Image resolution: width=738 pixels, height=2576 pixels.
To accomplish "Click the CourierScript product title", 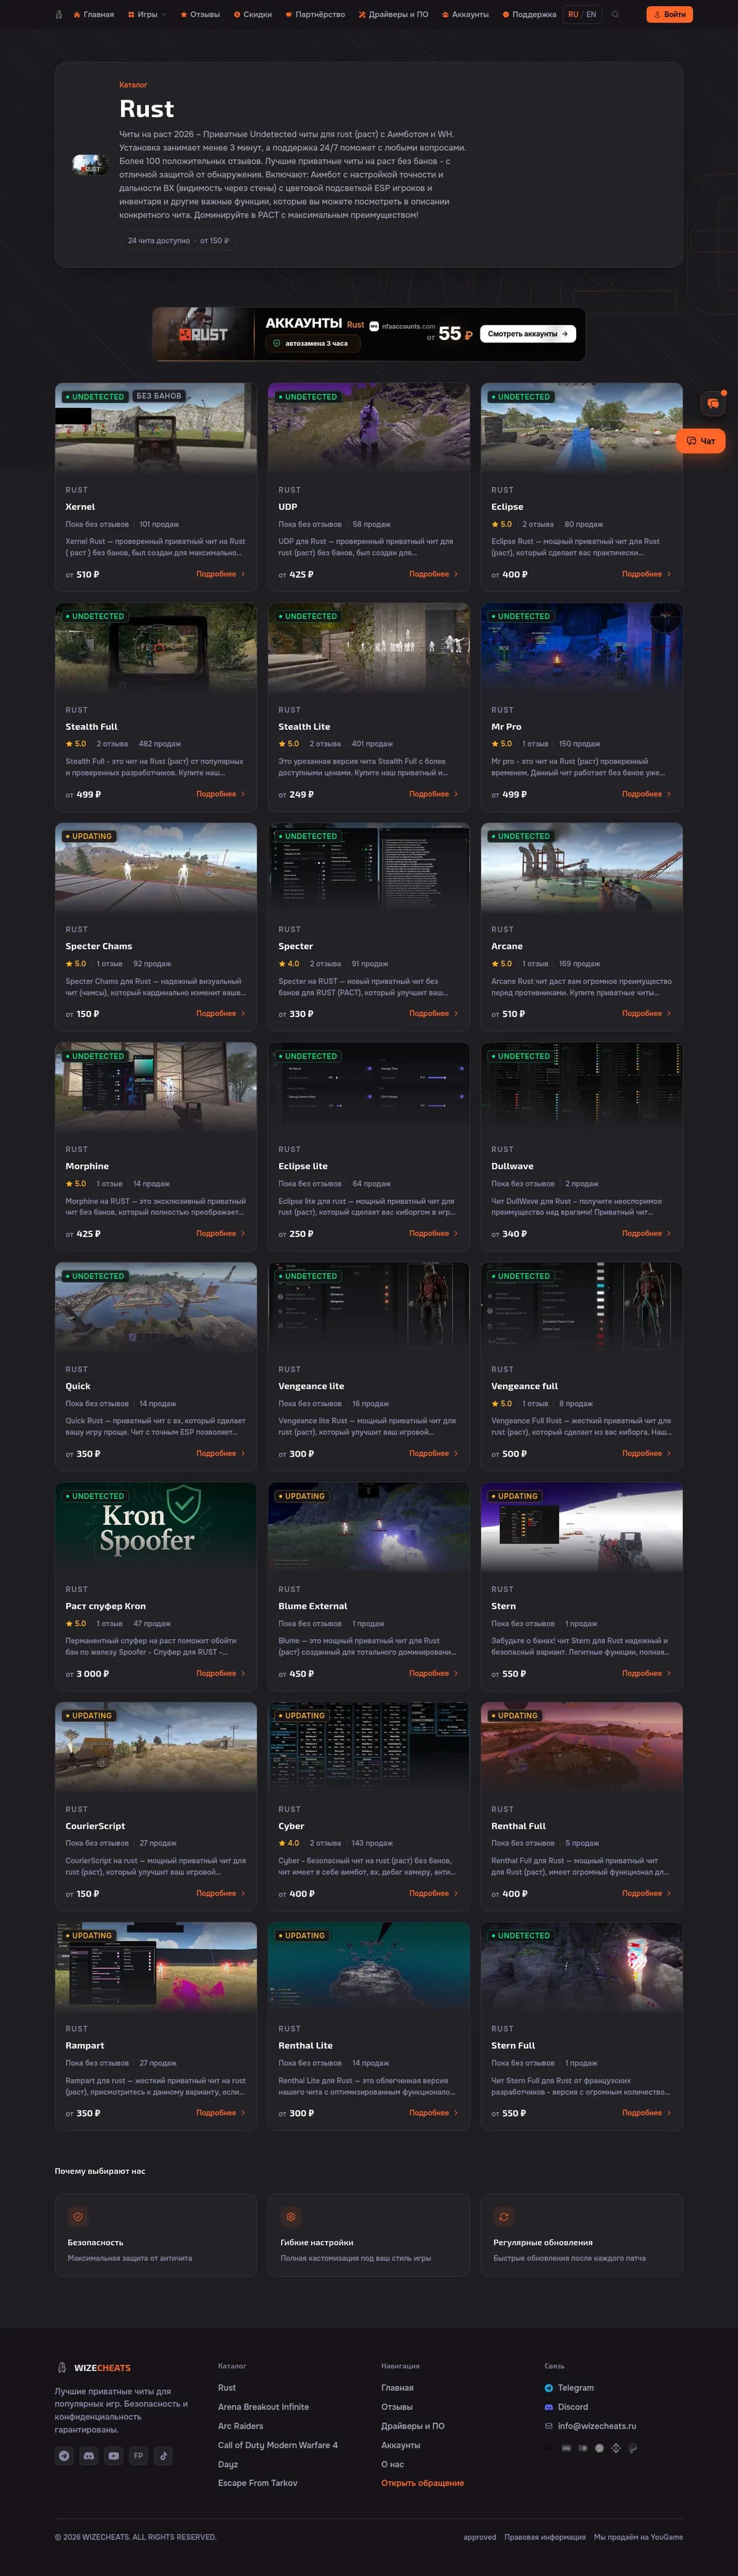I will pyautogui.click(x=95, y=1826).
